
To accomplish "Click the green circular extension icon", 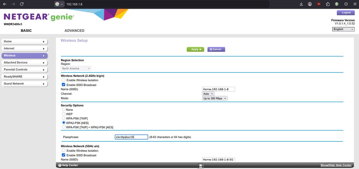I will click(x=337, y=4).
